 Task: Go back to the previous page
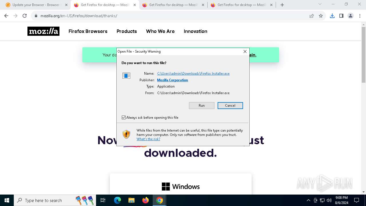pyautogui.click(x=6, y=16)
